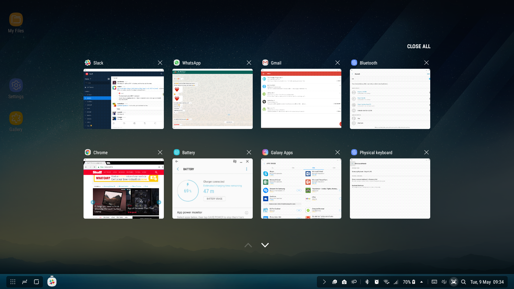Close the Chrome recent app card
This screenshot has height=289, width=514.
[x=160, y=152]
